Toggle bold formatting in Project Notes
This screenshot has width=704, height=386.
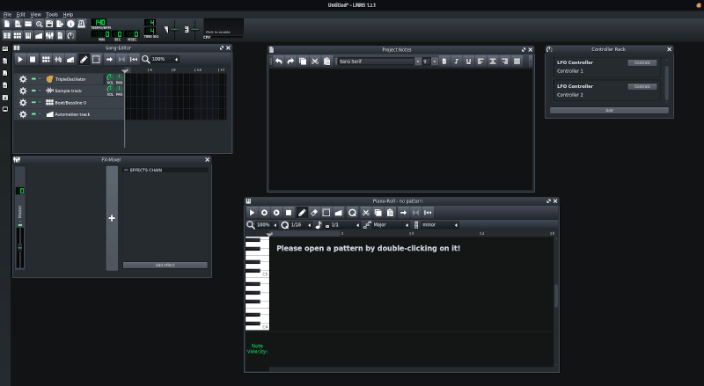tap(444, 62)
